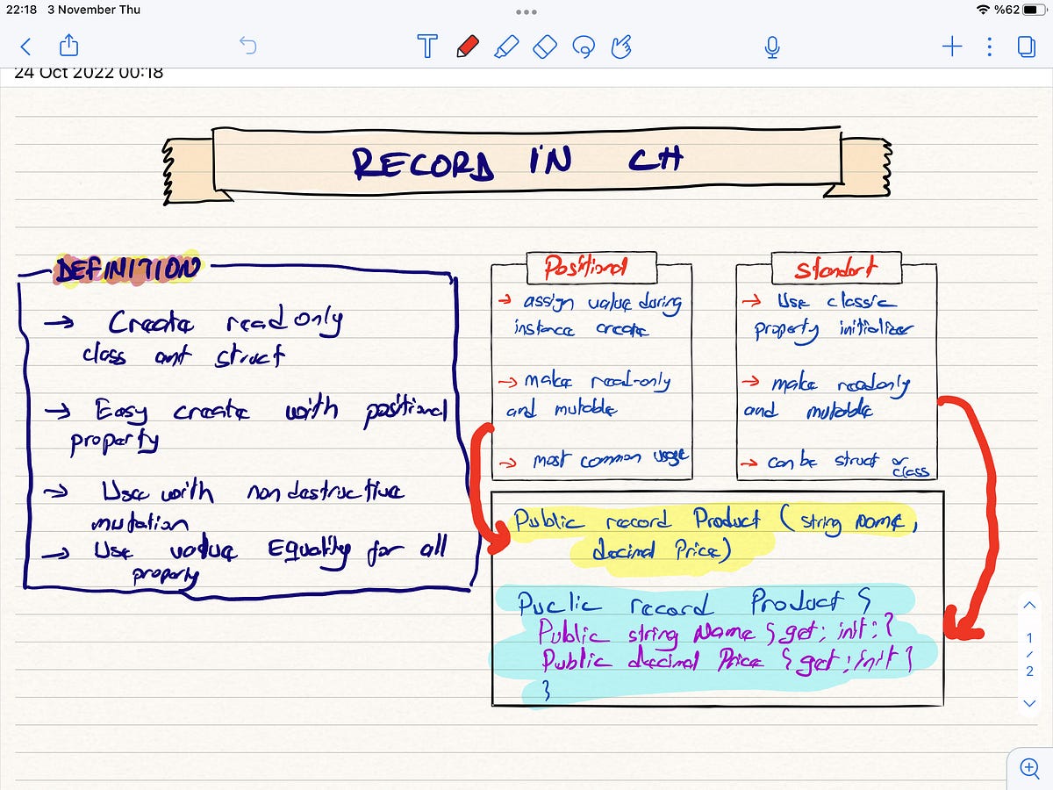
Task: Change pen color via the red pen swatch
Action: [x=468, y=47]
